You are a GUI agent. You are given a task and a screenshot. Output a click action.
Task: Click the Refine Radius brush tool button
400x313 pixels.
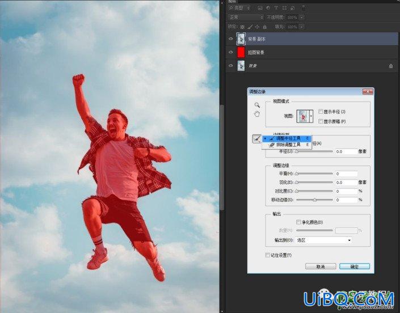257,139
